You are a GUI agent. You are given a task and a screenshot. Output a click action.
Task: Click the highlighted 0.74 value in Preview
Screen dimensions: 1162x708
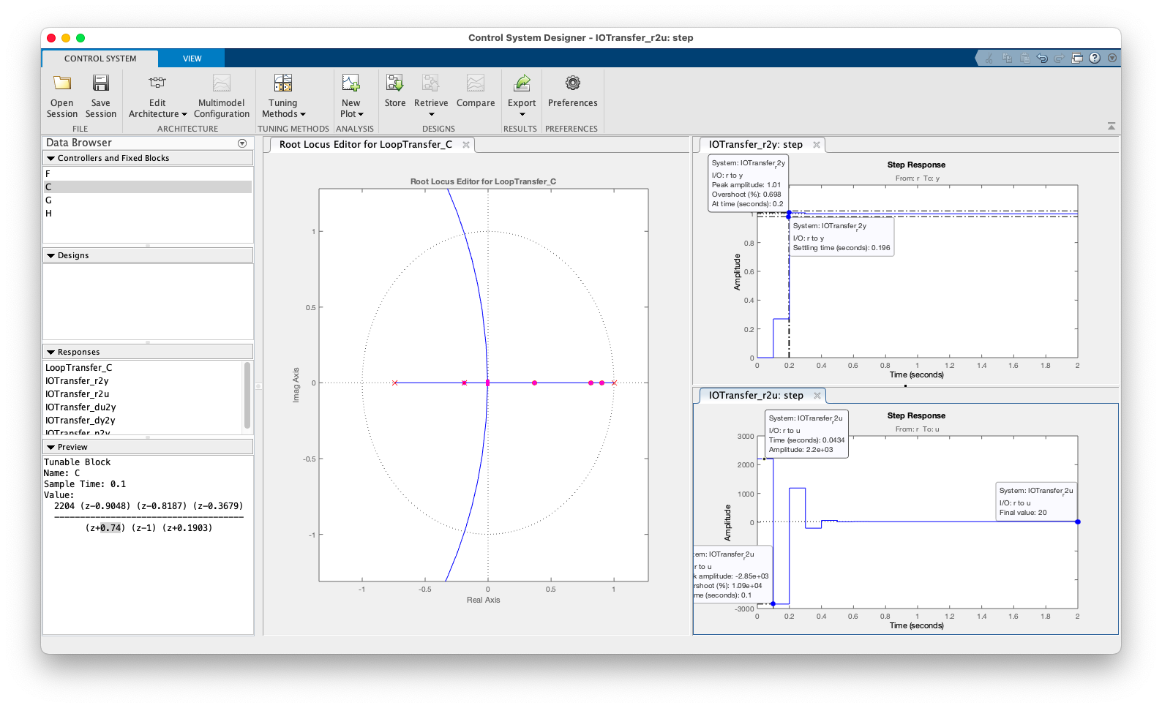(110, 528)
